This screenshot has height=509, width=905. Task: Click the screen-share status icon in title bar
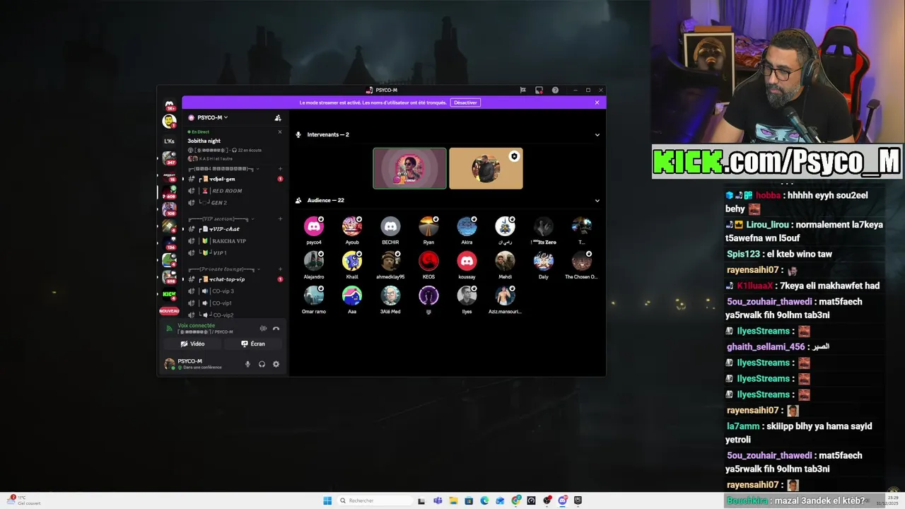539,90
